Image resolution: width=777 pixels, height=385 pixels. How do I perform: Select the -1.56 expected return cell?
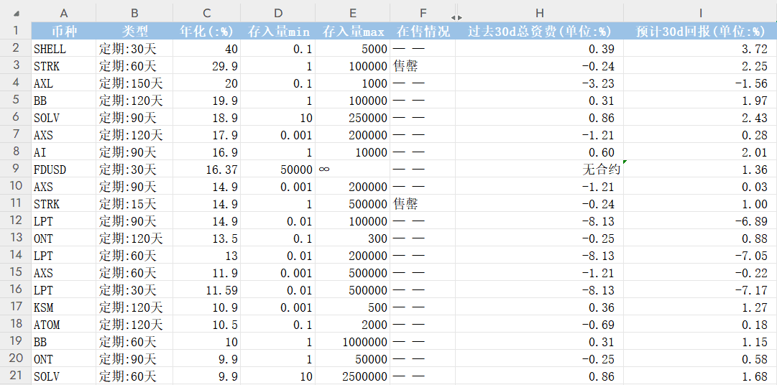click(x=700, y=83)
